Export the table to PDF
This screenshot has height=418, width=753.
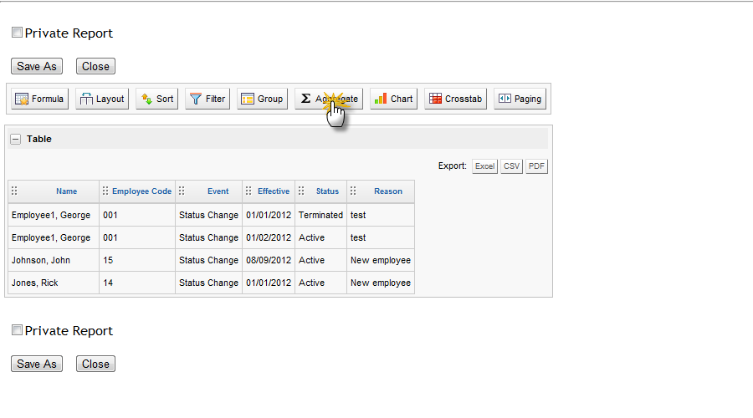[536, 166]
